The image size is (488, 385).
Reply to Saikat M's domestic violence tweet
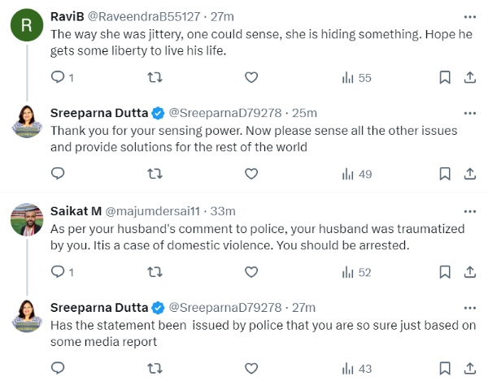pos(58,272)
